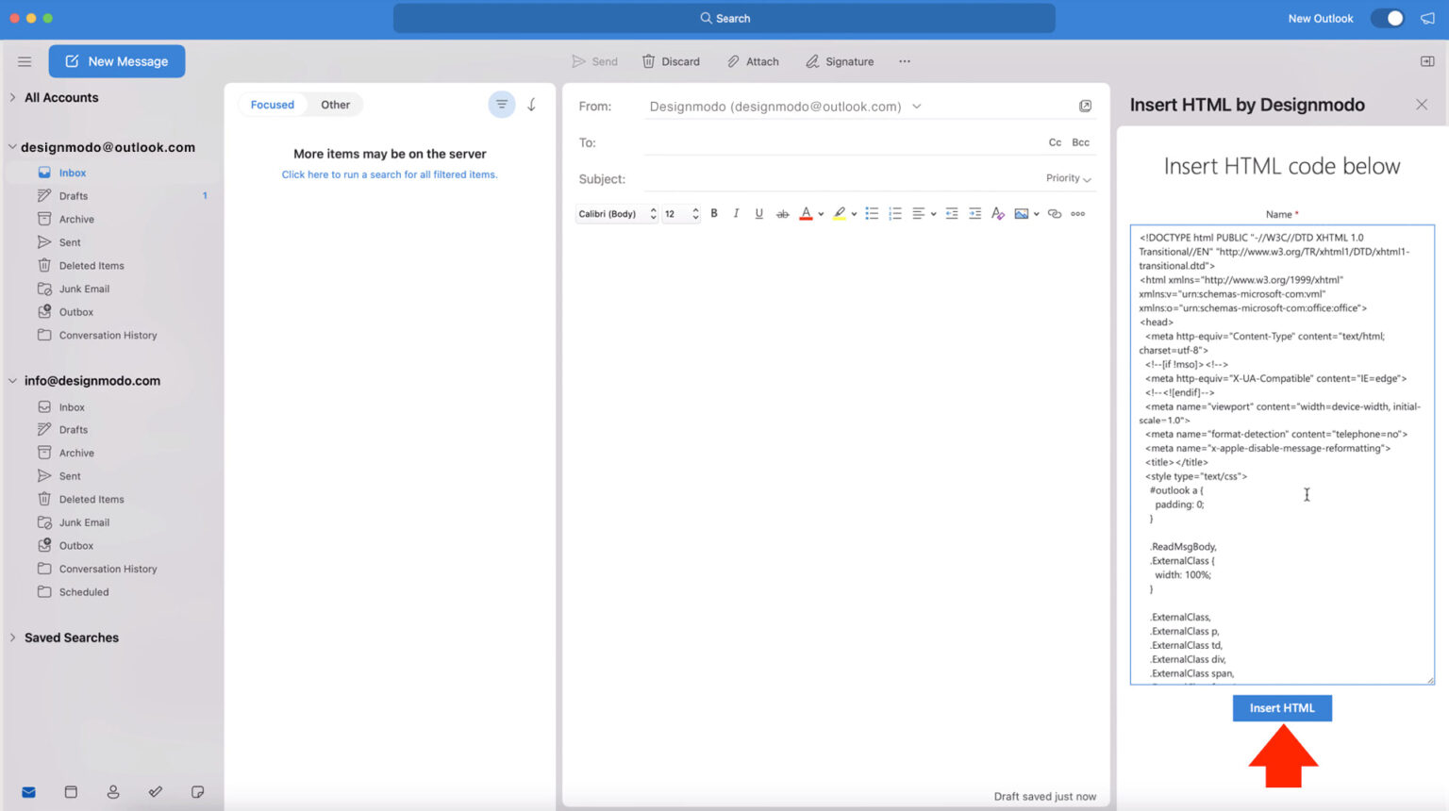The width and height of the screenshot is (1449, 811).
Task: Open the Priority dropdown
Action: coord(1068,178)
